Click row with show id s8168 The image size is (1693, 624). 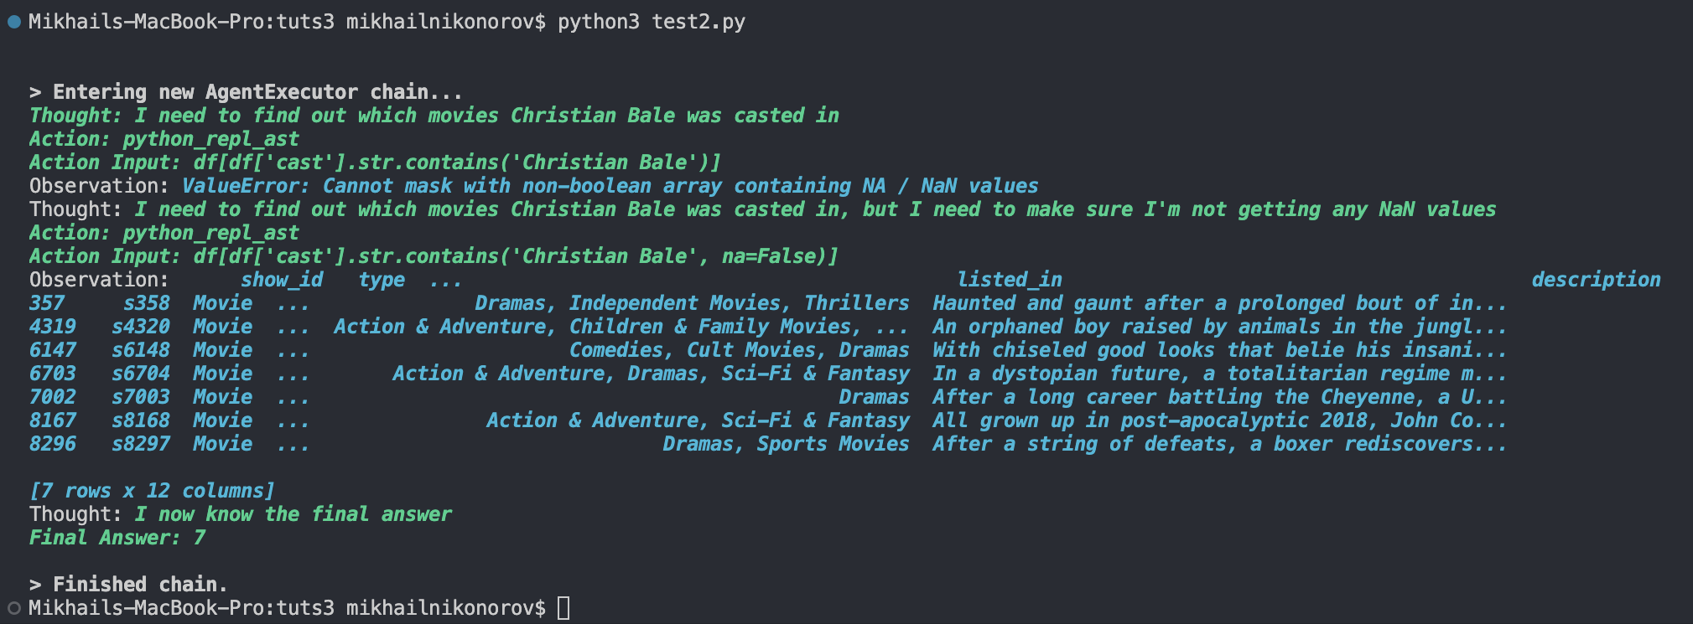pyautogui.click(x=768, y=420)
